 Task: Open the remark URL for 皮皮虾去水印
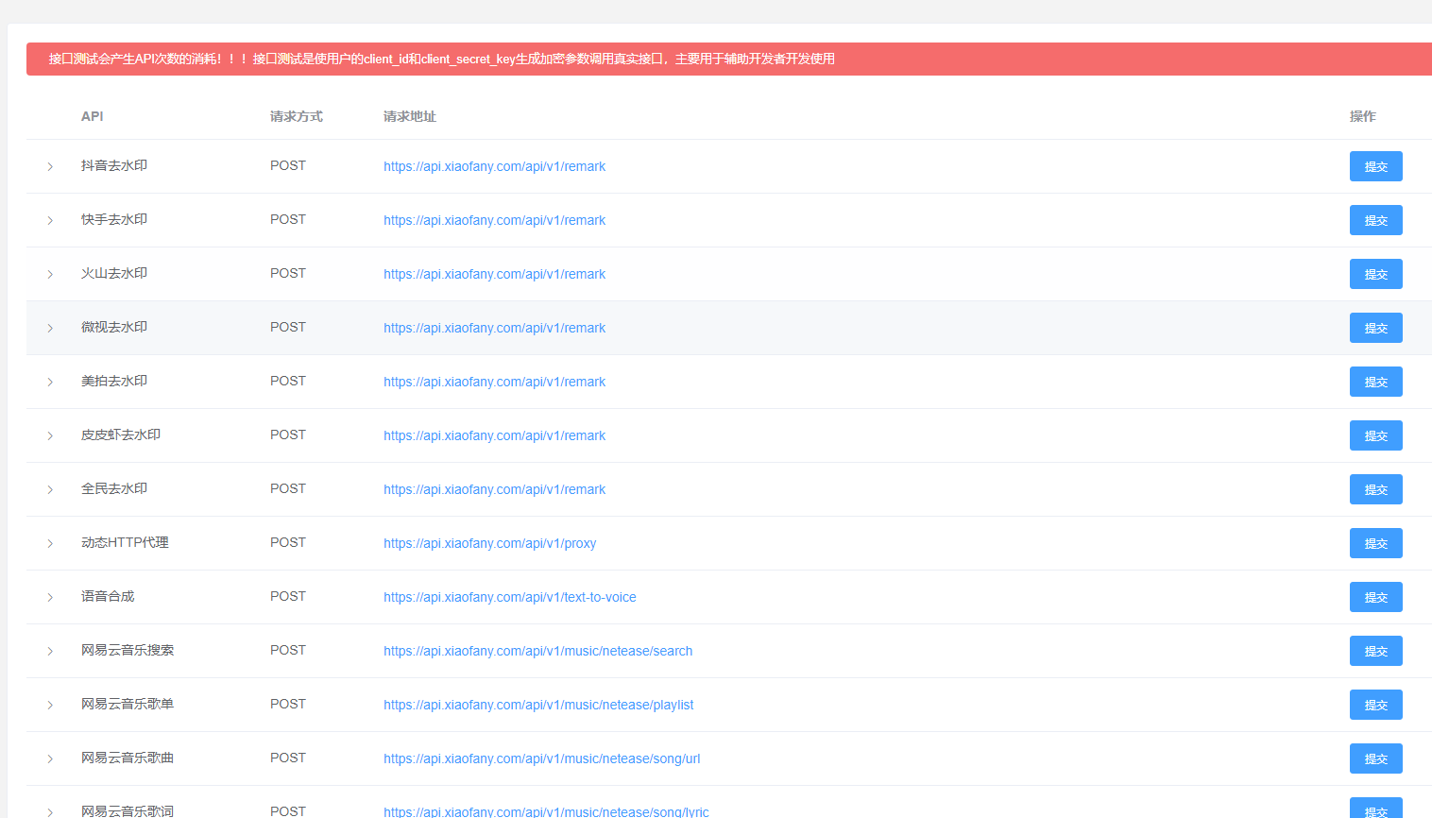pos(494,435)
